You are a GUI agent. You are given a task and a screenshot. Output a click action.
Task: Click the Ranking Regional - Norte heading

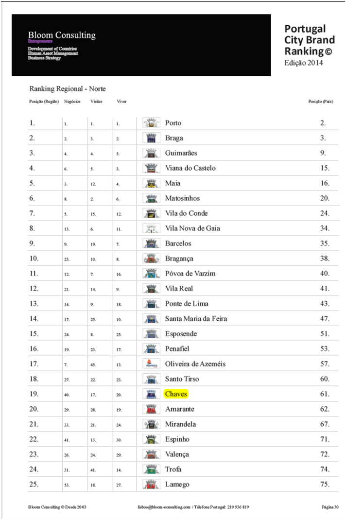[x=68, y=89]
